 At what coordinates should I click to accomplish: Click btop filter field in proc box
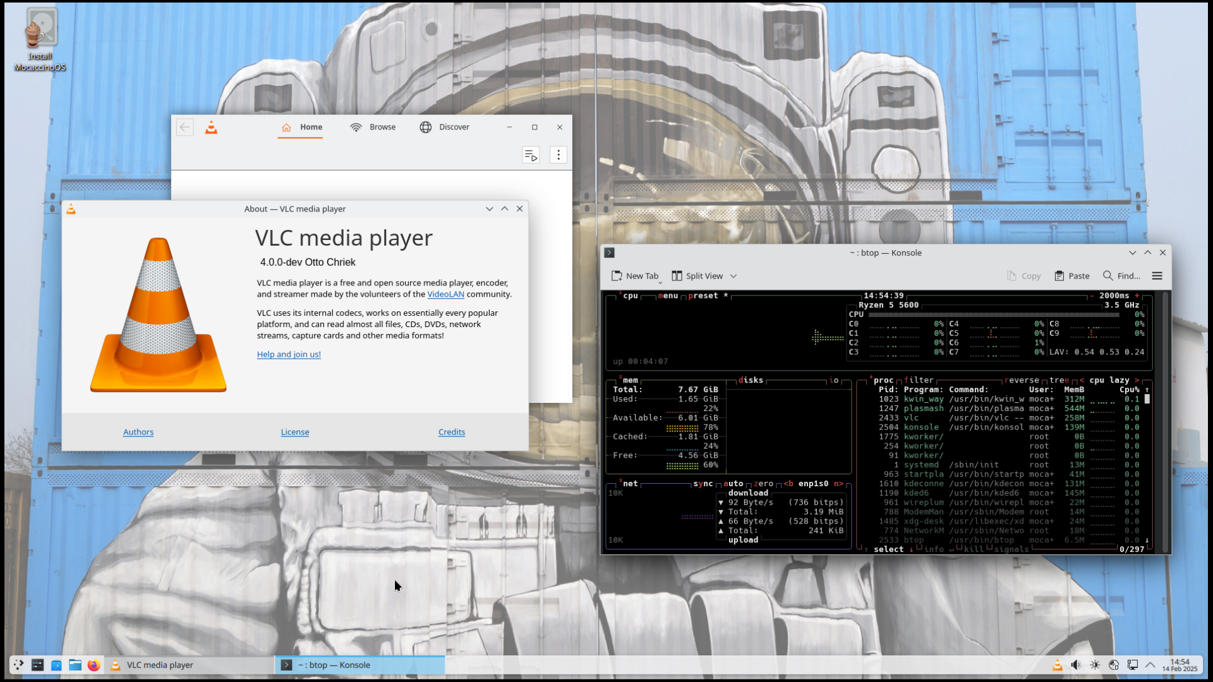[x=919, y=380]
